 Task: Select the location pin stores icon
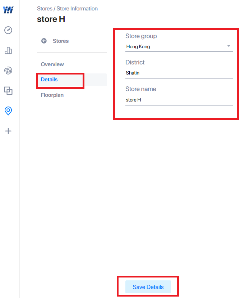[x=8, y=111]
